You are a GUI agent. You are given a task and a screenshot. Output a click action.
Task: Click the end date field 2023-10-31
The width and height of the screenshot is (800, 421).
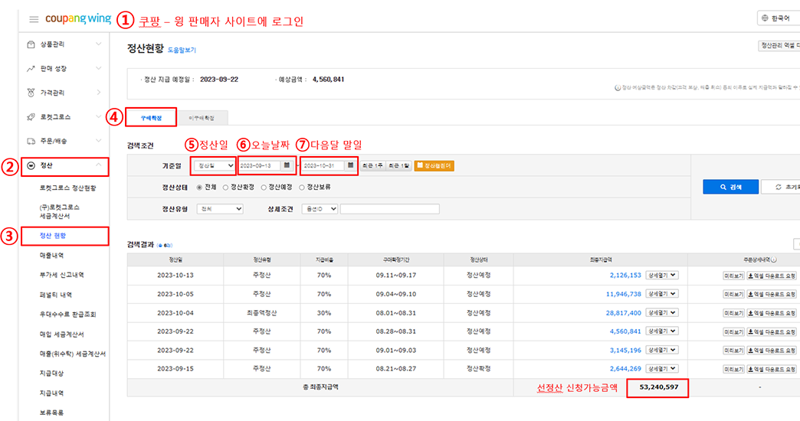pos(323,165)
